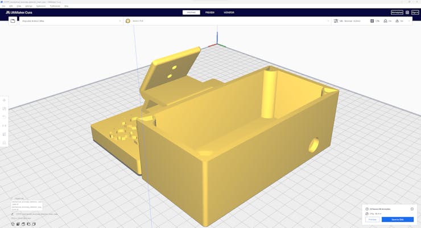The height and width of the screenshot is (228, 421).
Task: Click the material usage spool icon
Action: (x=367, y=214)
